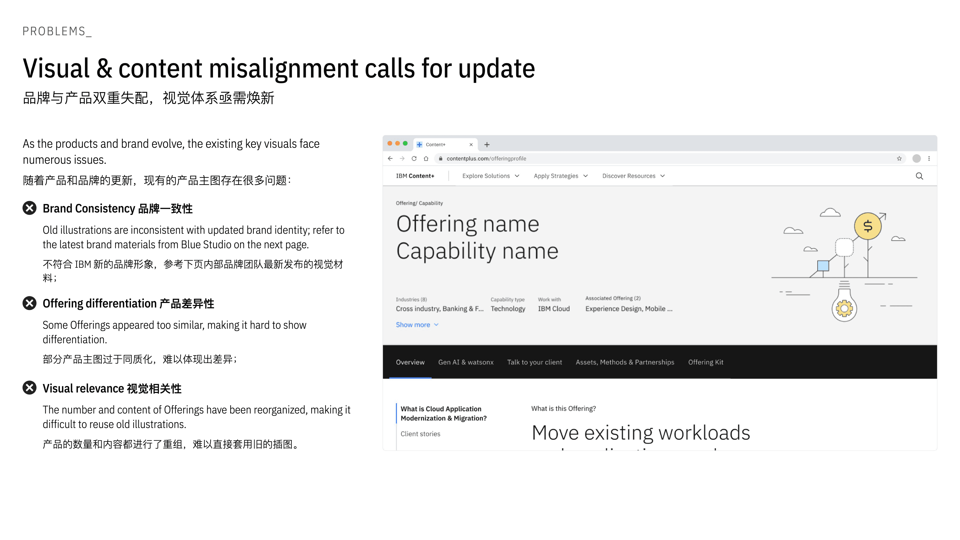Expand details with Show more
The image size is (960, 540).
click(x=417, y=324)
